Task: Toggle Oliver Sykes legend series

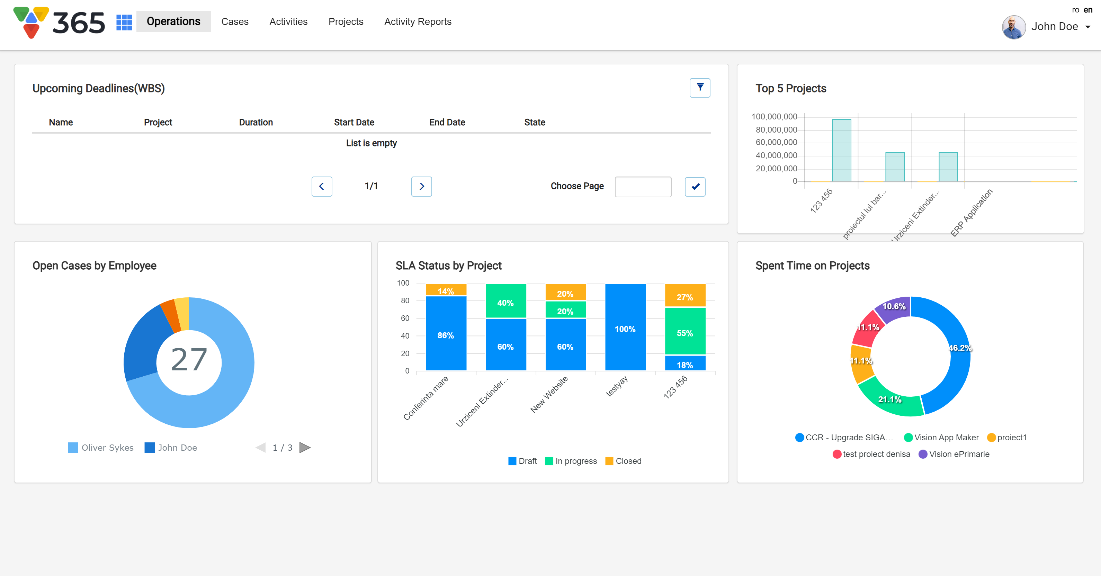Action: point(101,447)
